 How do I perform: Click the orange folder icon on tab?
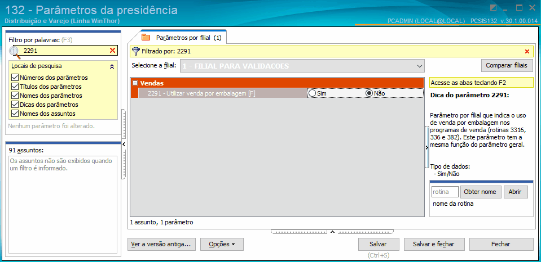coord(146,38)
